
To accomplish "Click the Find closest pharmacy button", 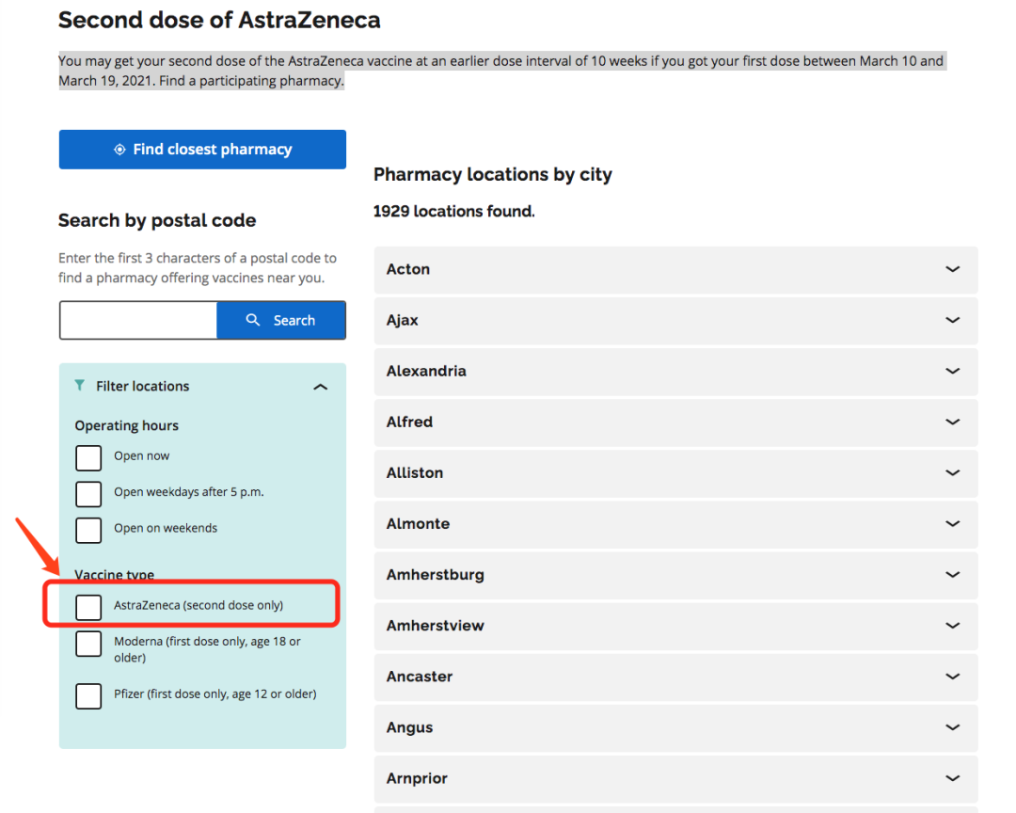I will [202, 149].
